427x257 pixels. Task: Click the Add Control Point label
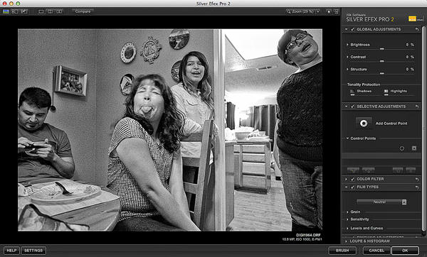coord(391,124)
